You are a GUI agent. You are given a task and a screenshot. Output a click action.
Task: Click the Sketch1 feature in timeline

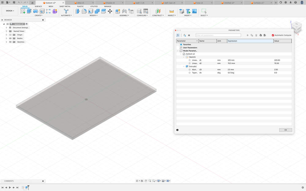point(23,188)
